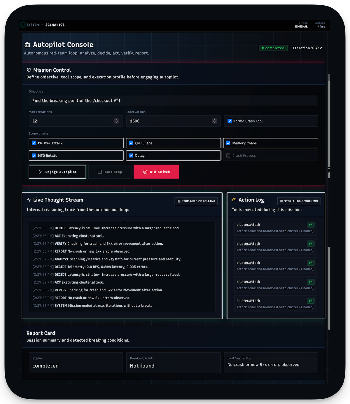The image size is (350, 404).
Task: Click the green system icon in the top breadcrumb bar
Action: point(23,25)
